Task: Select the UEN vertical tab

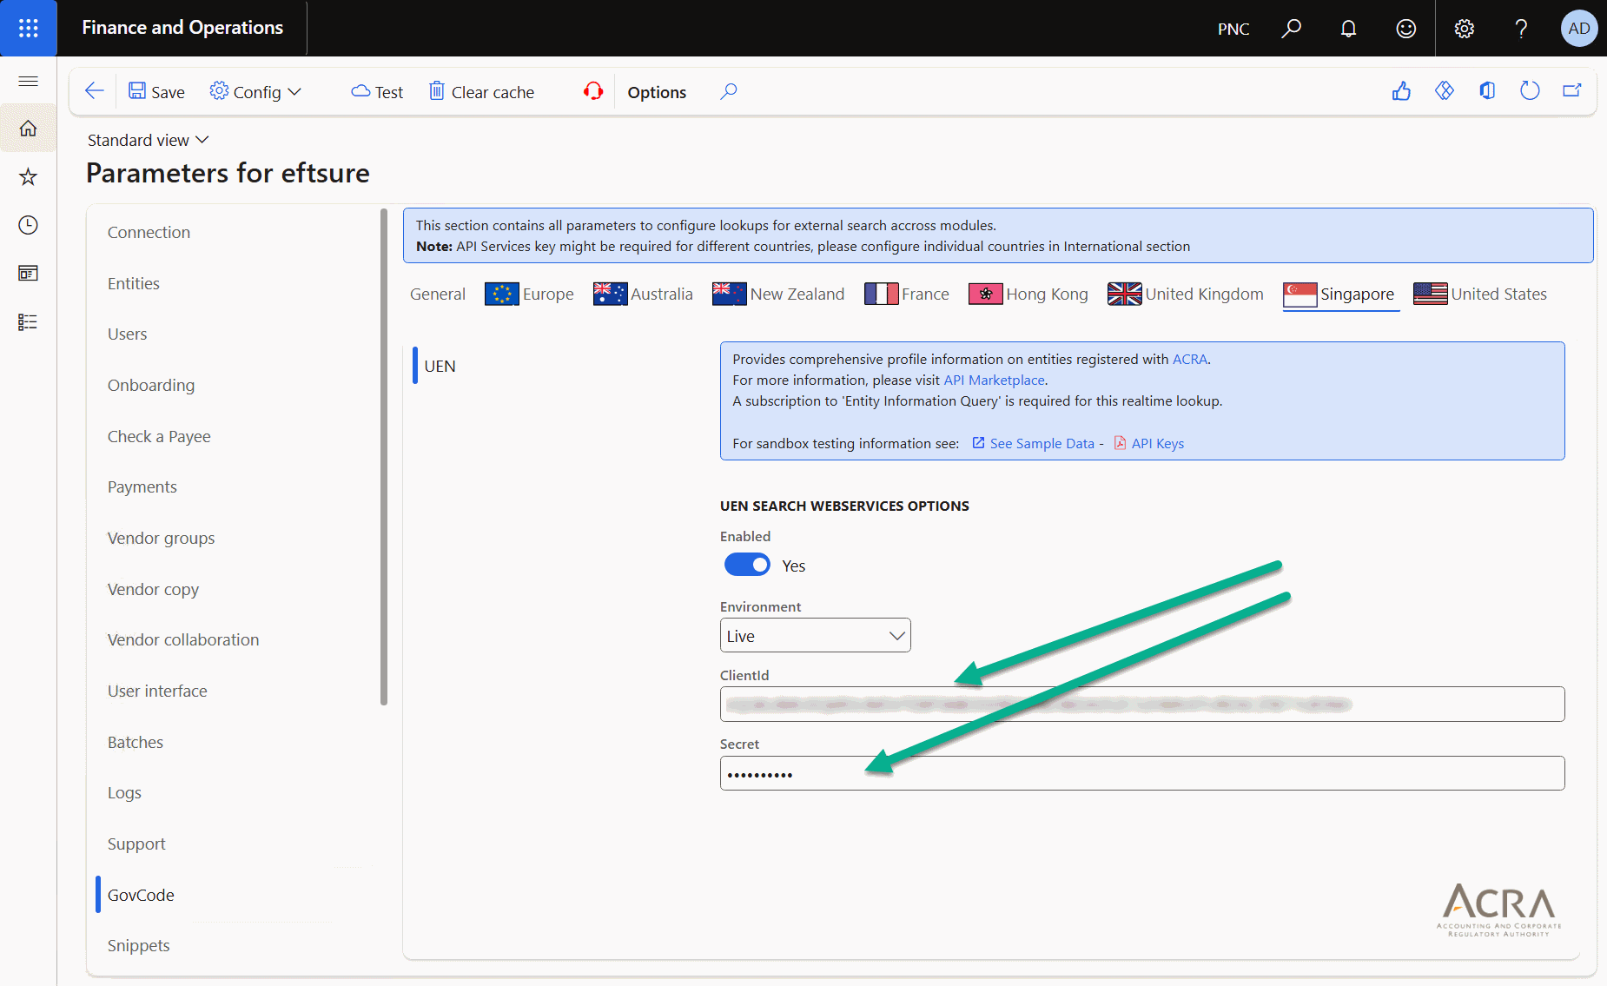Action: 440,366
